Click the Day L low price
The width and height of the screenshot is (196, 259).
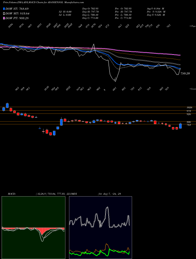[90, 15]
